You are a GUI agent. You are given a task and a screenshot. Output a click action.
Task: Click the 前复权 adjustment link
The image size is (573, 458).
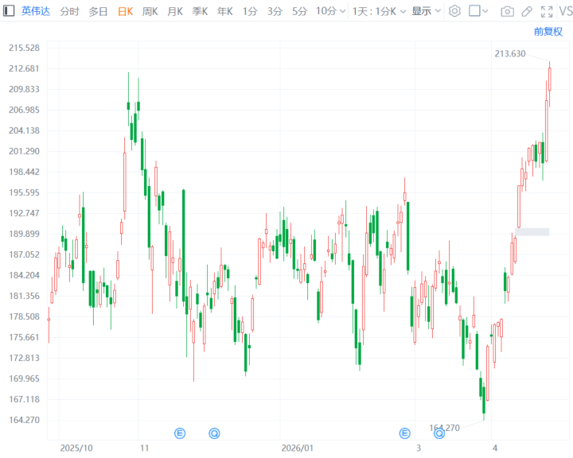pos(548,31)
